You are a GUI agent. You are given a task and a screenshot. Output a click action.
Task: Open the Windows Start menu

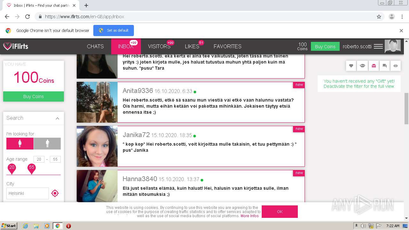click(x=9, y=226)
